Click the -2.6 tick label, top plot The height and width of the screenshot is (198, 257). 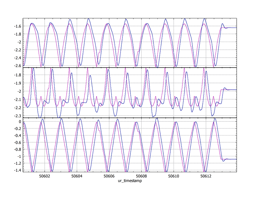click(18, 66)
